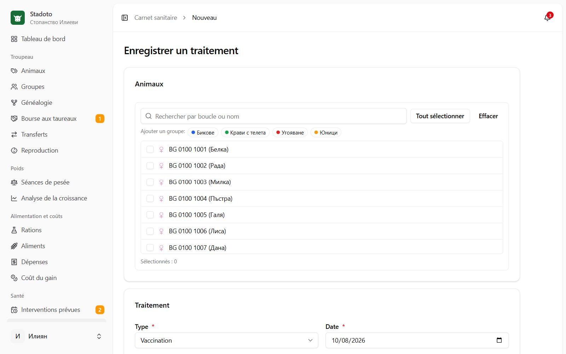Click the Transferts arrows icon

(14, 135)
